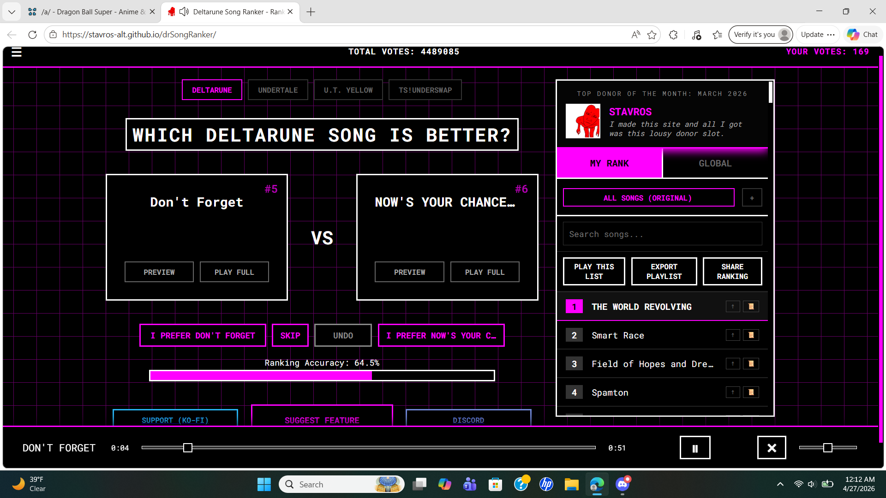886x498 pixels.
Task: Mute the Deltarune Song Ranker browser tab
Action: coord(184,12)
